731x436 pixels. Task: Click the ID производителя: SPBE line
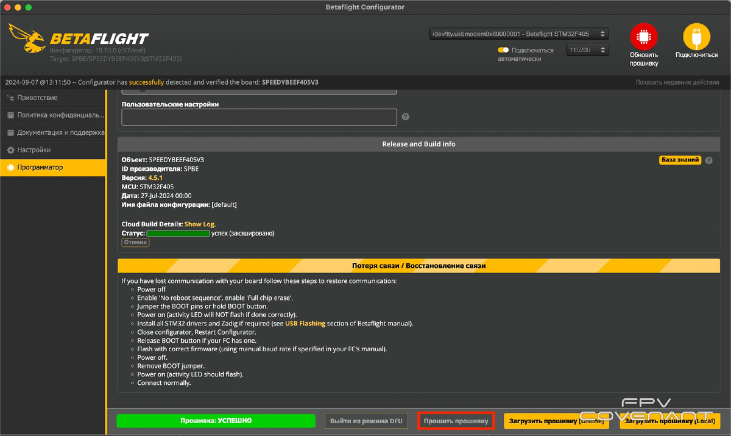160,169
